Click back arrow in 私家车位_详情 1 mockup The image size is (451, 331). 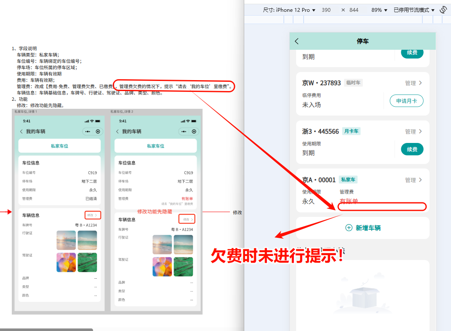coord(21,132)
